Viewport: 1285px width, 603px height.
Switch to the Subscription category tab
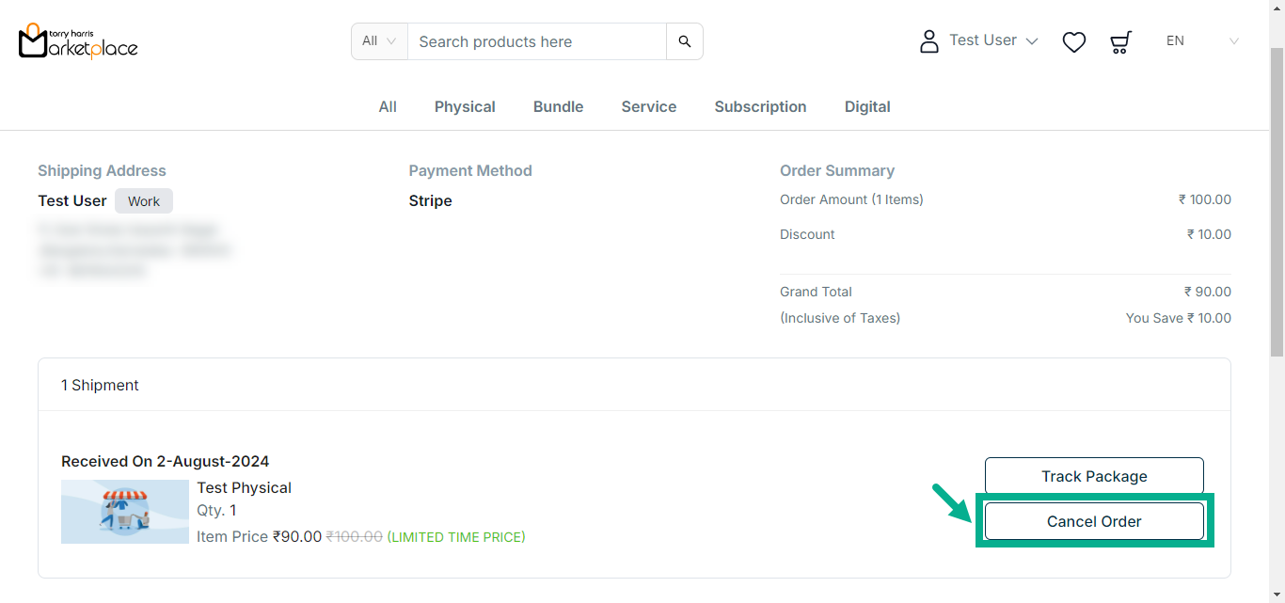(760, 107)
